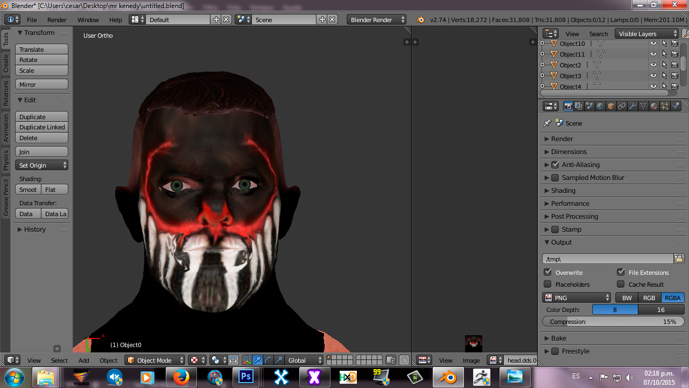Image resolution: width=689 pixels, height=388 pixels.
Task: Open the Material properties tab
Action: (x=654, y=106)
